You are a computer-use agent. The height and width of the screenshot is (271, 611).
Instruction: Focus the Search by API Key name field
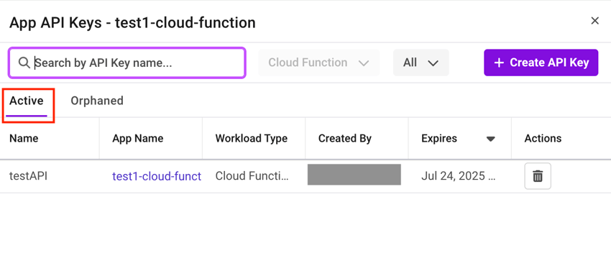[x=127, y=63]
